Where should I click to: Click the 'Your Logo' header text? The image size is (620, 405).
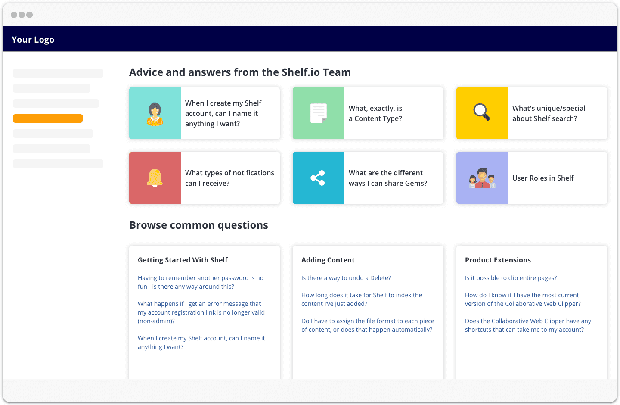tap(33, 40)
